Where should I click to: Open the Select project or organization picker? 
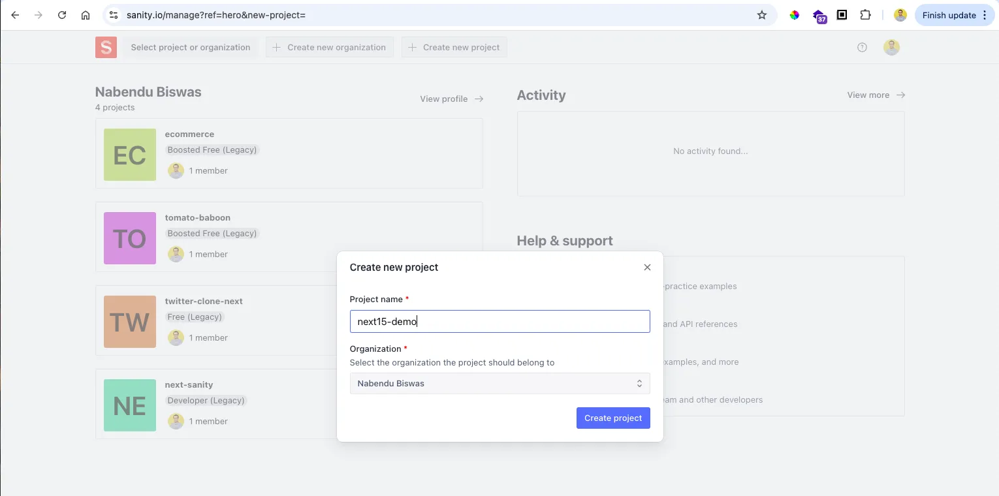click(191, 47)
